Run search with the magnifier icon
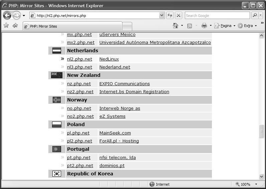 pos(255,15)
